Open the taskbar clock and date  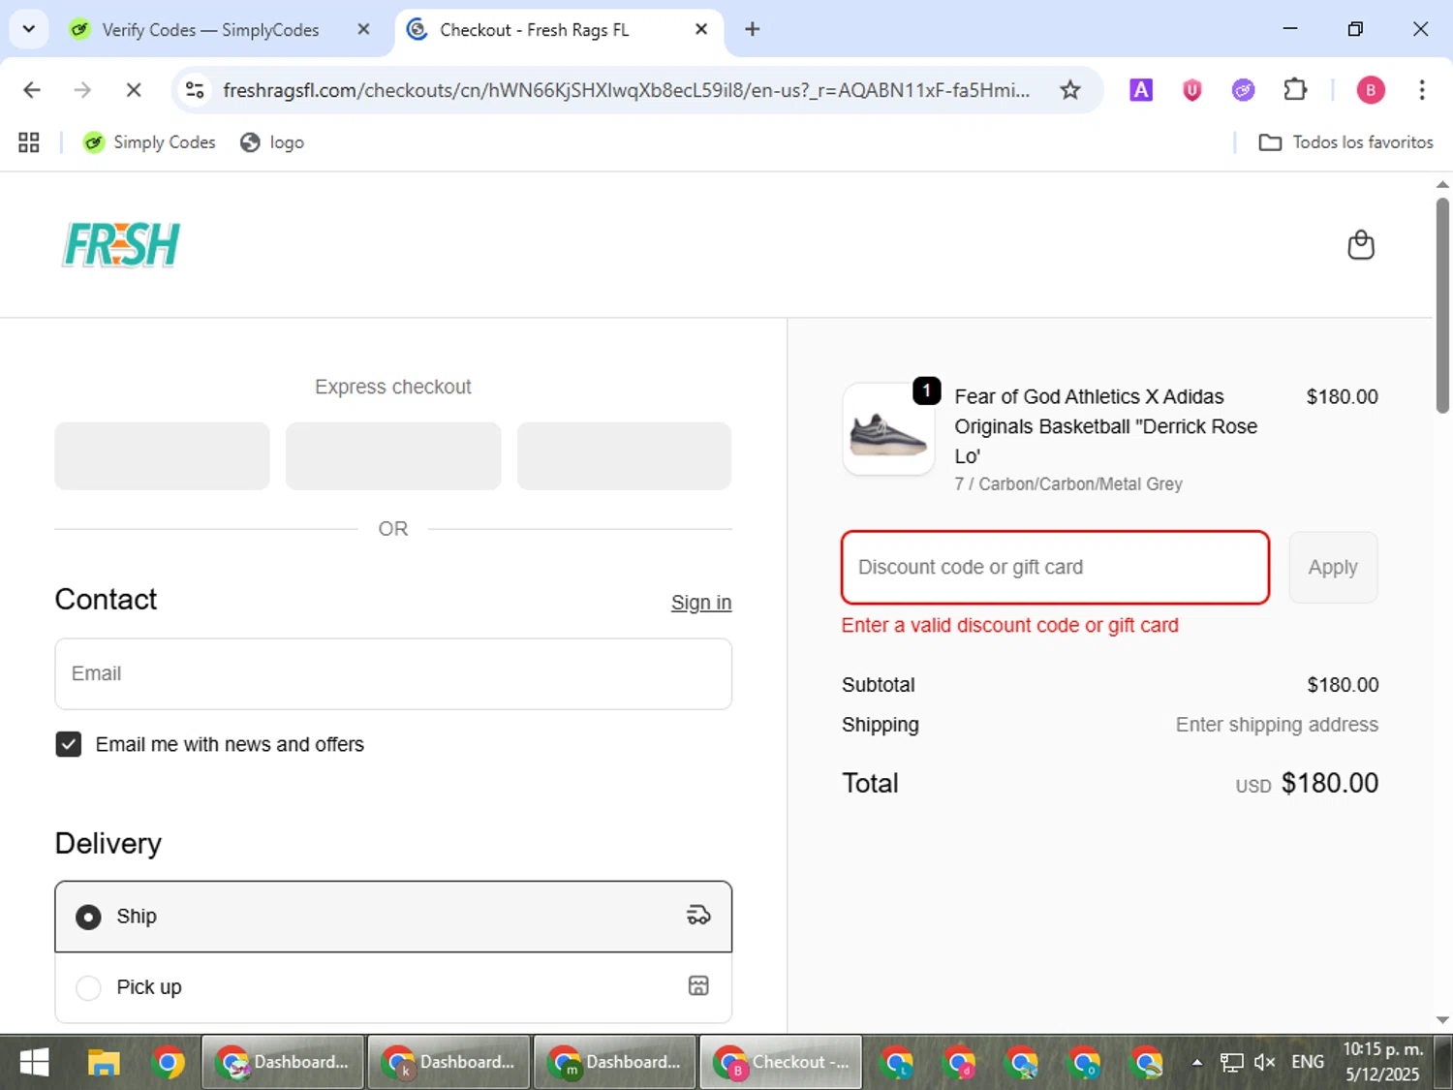pos(1382,1063)
